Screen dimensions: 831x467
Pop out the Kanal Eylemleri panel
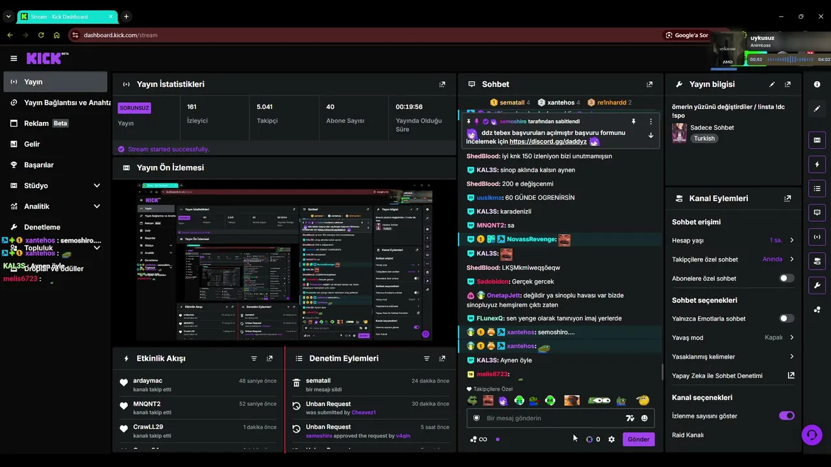(788, 198)
